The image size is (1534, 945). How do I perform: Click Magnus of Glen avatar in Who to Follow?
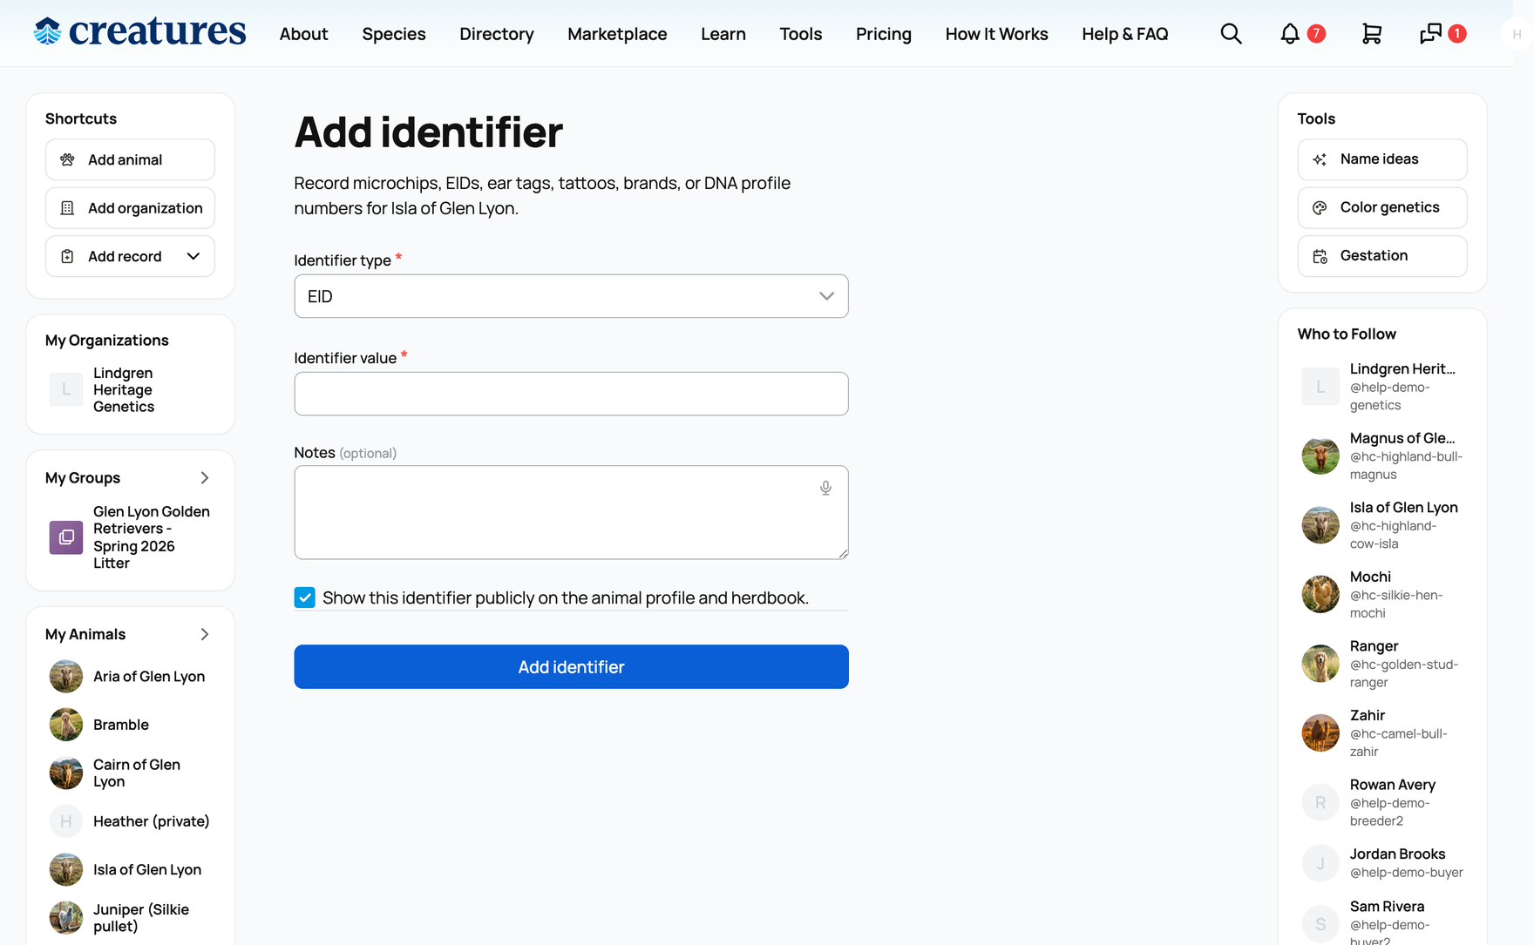[1320, 456]
